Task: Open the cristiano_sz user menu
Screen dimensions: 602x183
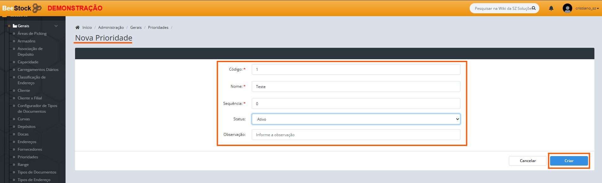Action: [x=587, y=8]
